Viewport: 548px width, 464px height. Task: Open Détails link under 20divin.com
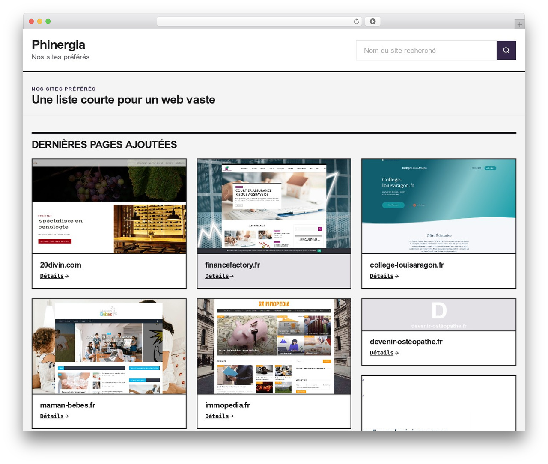(54, 276)
